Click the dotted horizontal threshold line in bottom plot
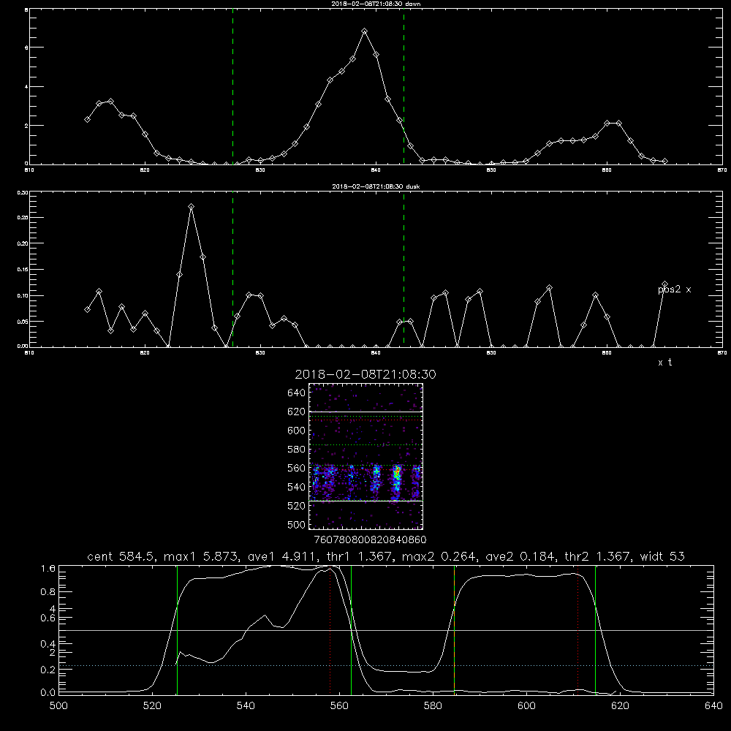 click(387, 666)
